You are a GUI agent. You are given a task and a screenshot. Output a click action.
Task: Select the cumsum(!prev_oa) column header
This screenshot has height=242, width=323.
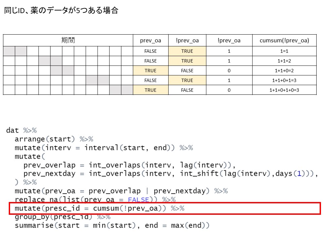[284, 40]
